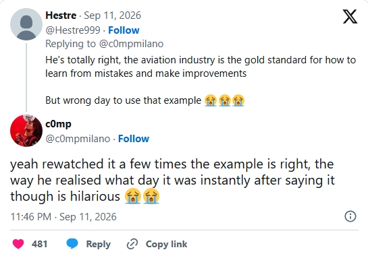Open the Replying to @c0mpmilano mention

132,44
